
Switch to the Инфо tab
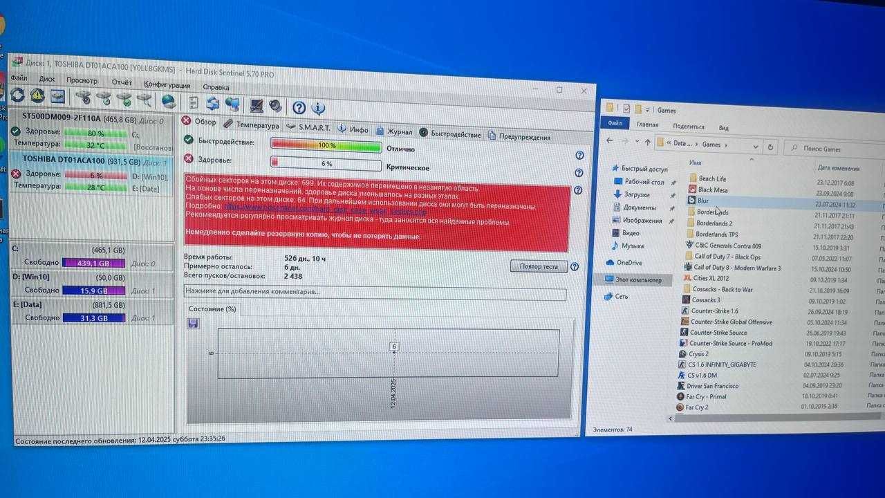click(353, 129)
